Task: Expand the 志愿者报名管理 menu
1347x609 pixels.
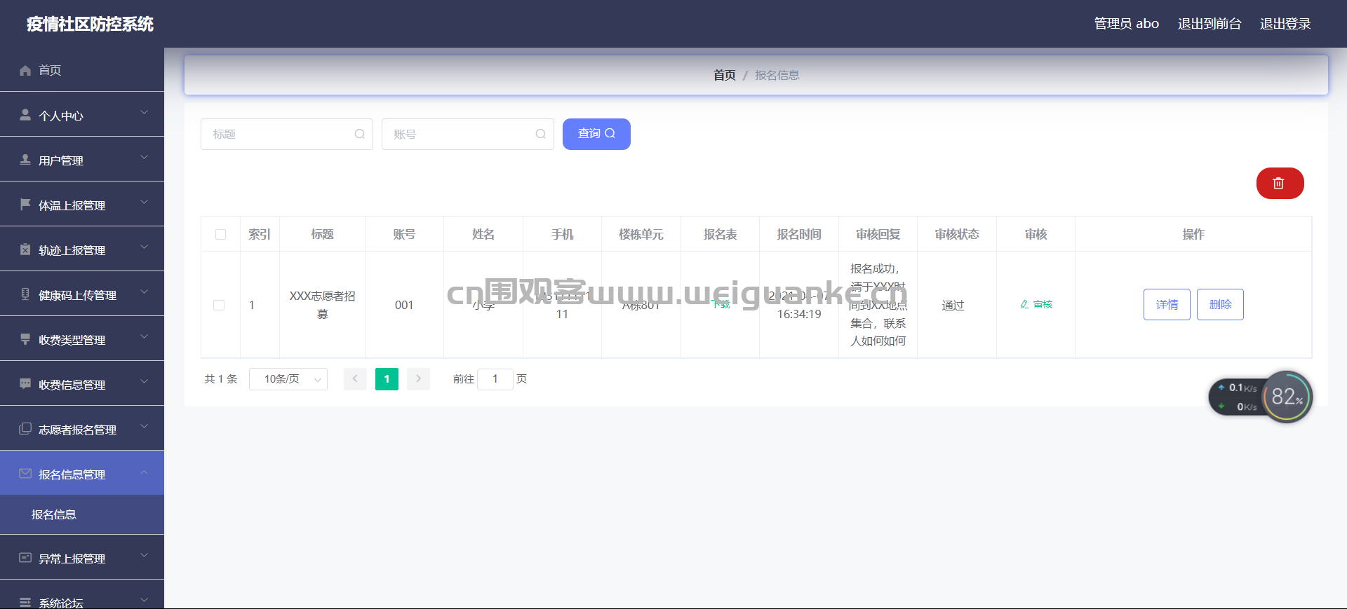Action: click(82, 429)
